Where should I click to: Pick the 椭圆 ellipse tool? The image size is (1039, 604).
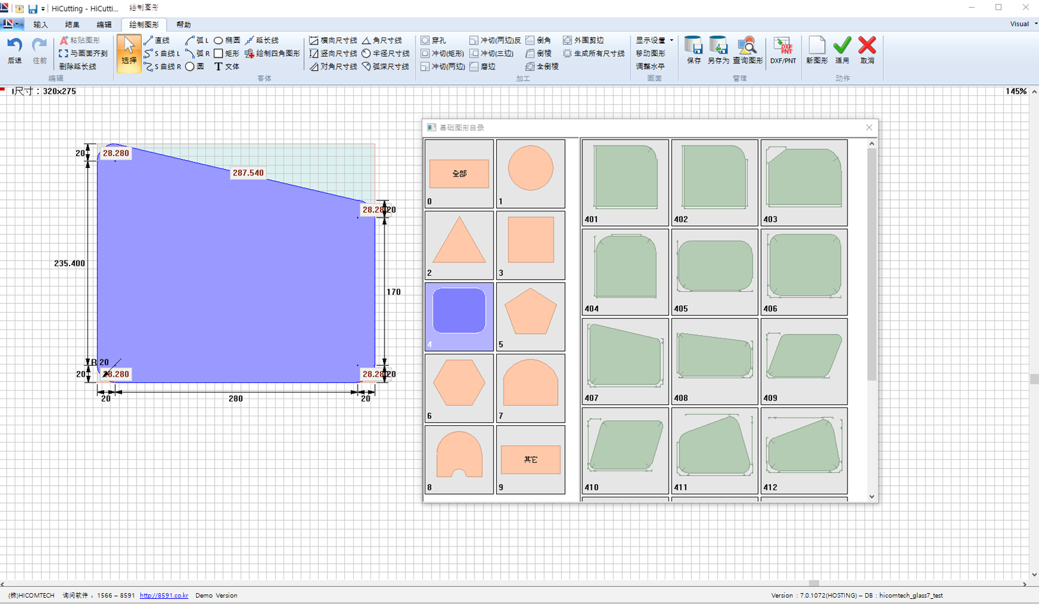(227, 40)
